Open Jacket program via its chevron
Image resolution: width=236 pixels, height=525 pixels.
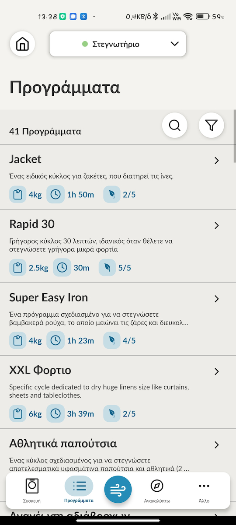[217, 161]
